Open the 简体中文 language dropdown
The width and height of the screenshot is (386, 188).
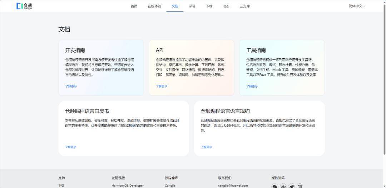pyautogui.click(x=357, y=6)
